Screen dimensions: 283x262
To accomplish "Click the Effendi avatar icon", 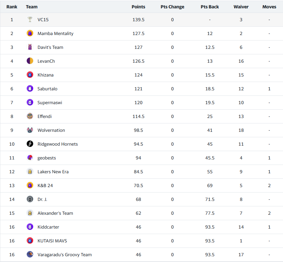I will [30, 116].
